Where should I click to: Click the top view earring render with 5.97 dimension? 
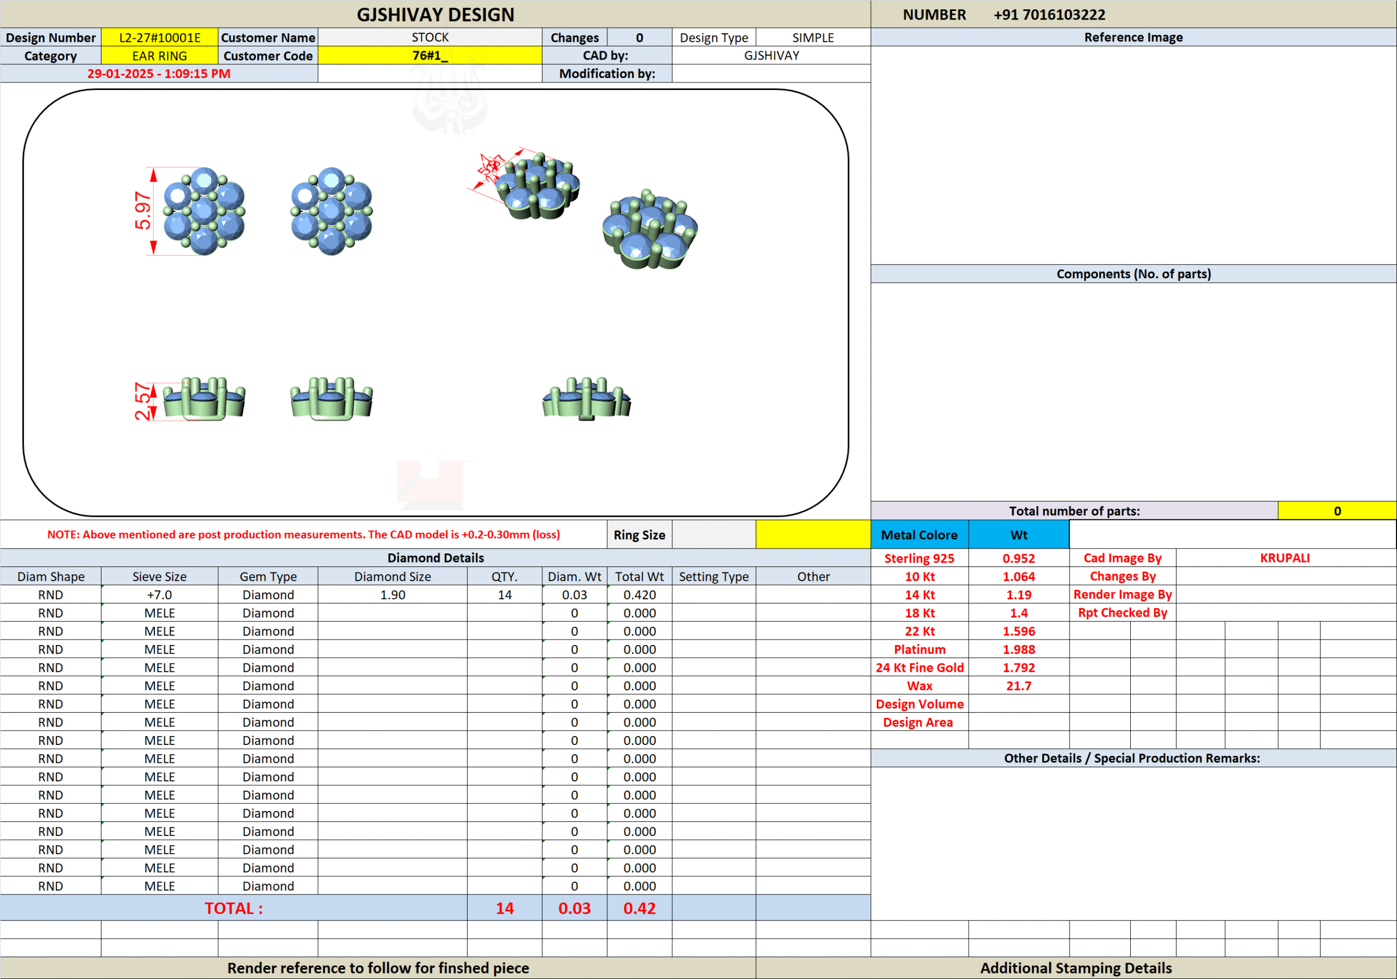(x=204, y=211)
